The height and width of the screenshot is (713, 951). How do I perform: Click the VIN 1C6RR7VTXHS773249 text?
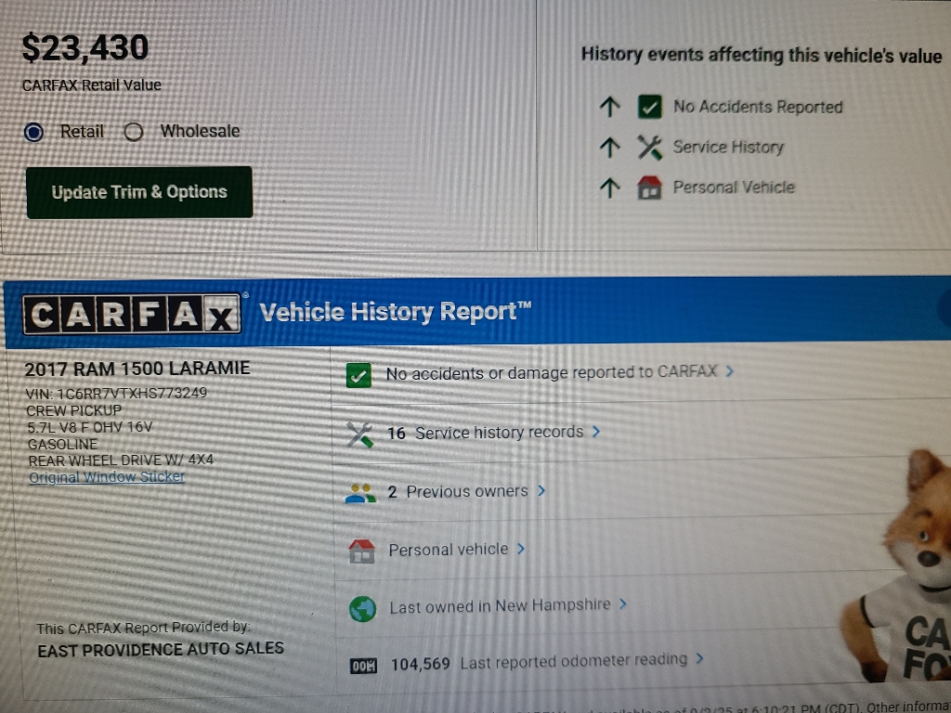116,394
